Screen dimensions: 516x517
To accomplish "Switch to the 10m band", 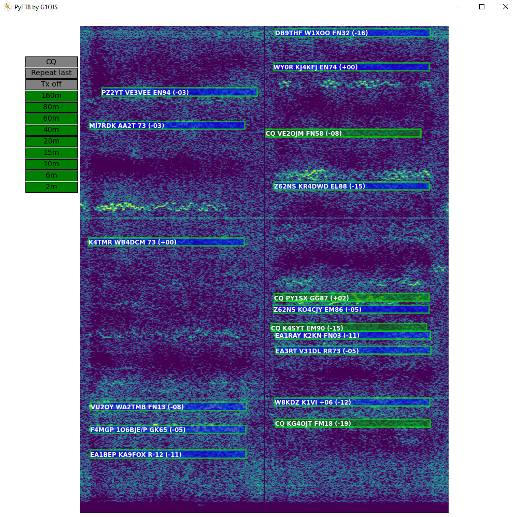I will [51, 164].
